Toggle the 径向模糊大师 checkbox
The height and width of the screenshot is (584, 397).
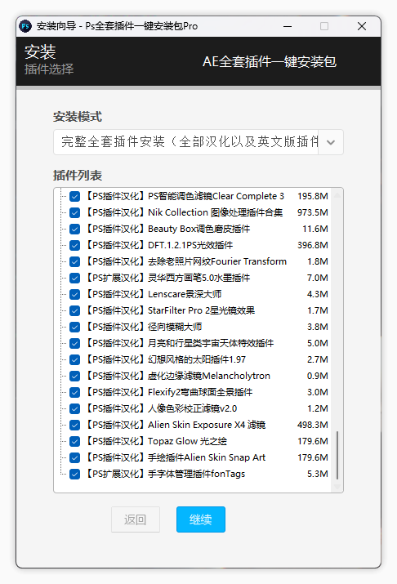[x=75, y=327]
